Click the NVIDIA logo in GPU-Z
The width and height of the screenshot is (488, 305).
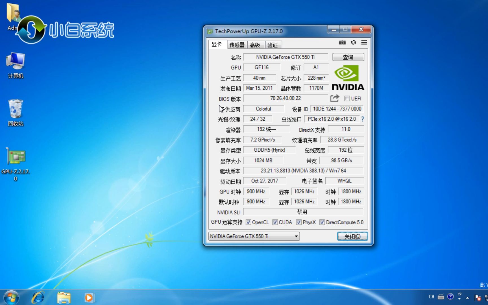coord(348,78)
